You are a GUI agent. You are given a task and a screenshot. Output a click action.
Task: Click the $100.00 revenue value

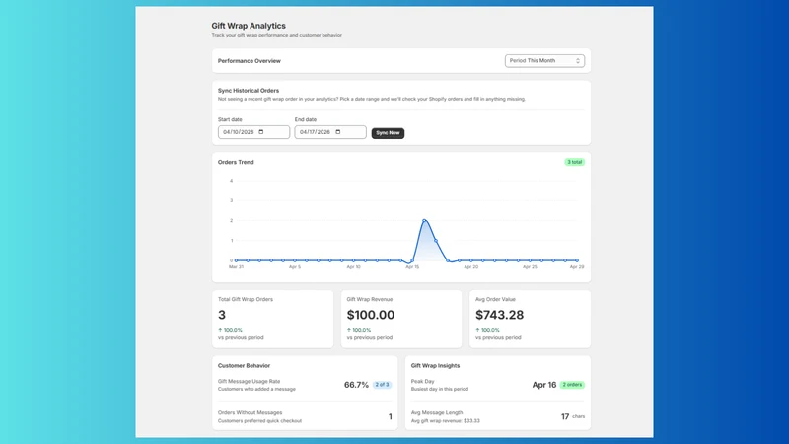point(371,315)
